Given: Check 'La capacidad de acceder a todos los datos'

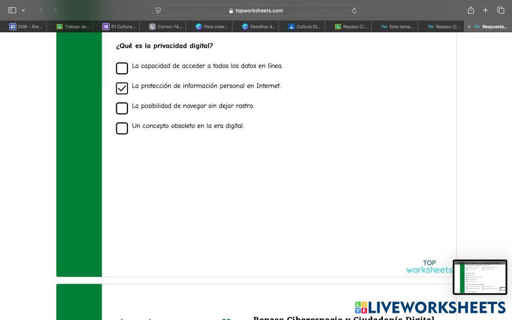Looking at the screenshot, I should (122, 68).
